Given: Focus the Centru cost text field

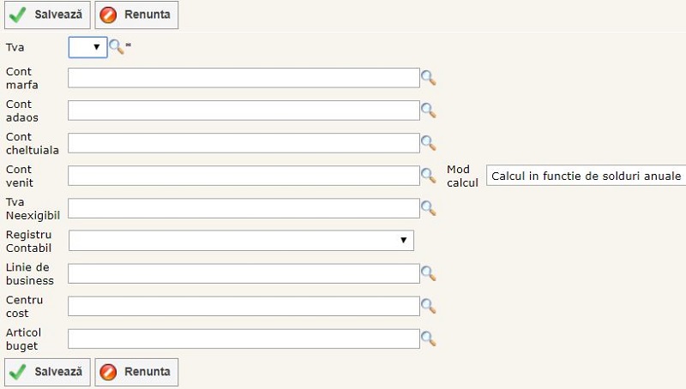Looking at the screenshot, I should coord(244,306).
